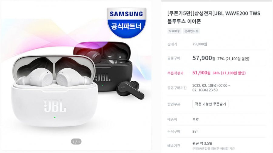273x153 pixels.
Task: Click the 무료배송 tag
Action: tap(174, 31)
